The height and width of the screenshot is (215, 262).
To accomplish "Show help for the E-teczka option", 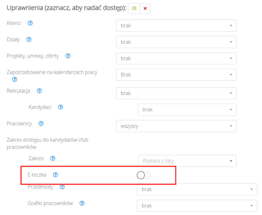I will pyautogui.click(x=55, y=174).
